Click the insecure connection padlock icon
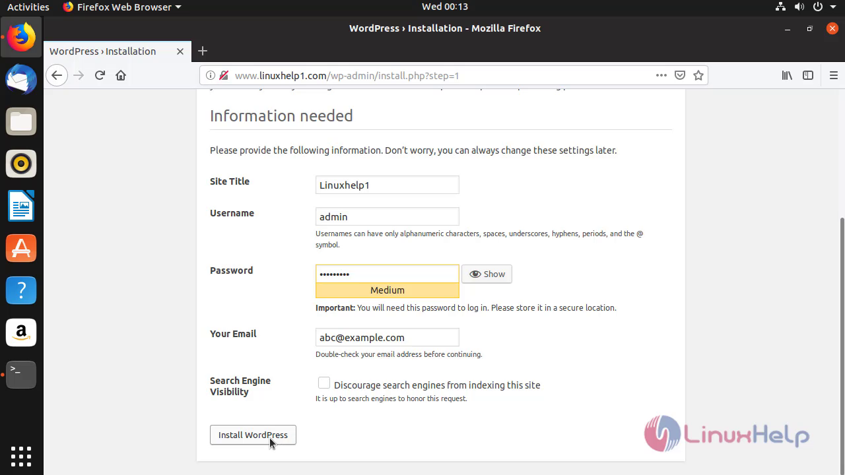The image size is (845, 475). point(224,76)
